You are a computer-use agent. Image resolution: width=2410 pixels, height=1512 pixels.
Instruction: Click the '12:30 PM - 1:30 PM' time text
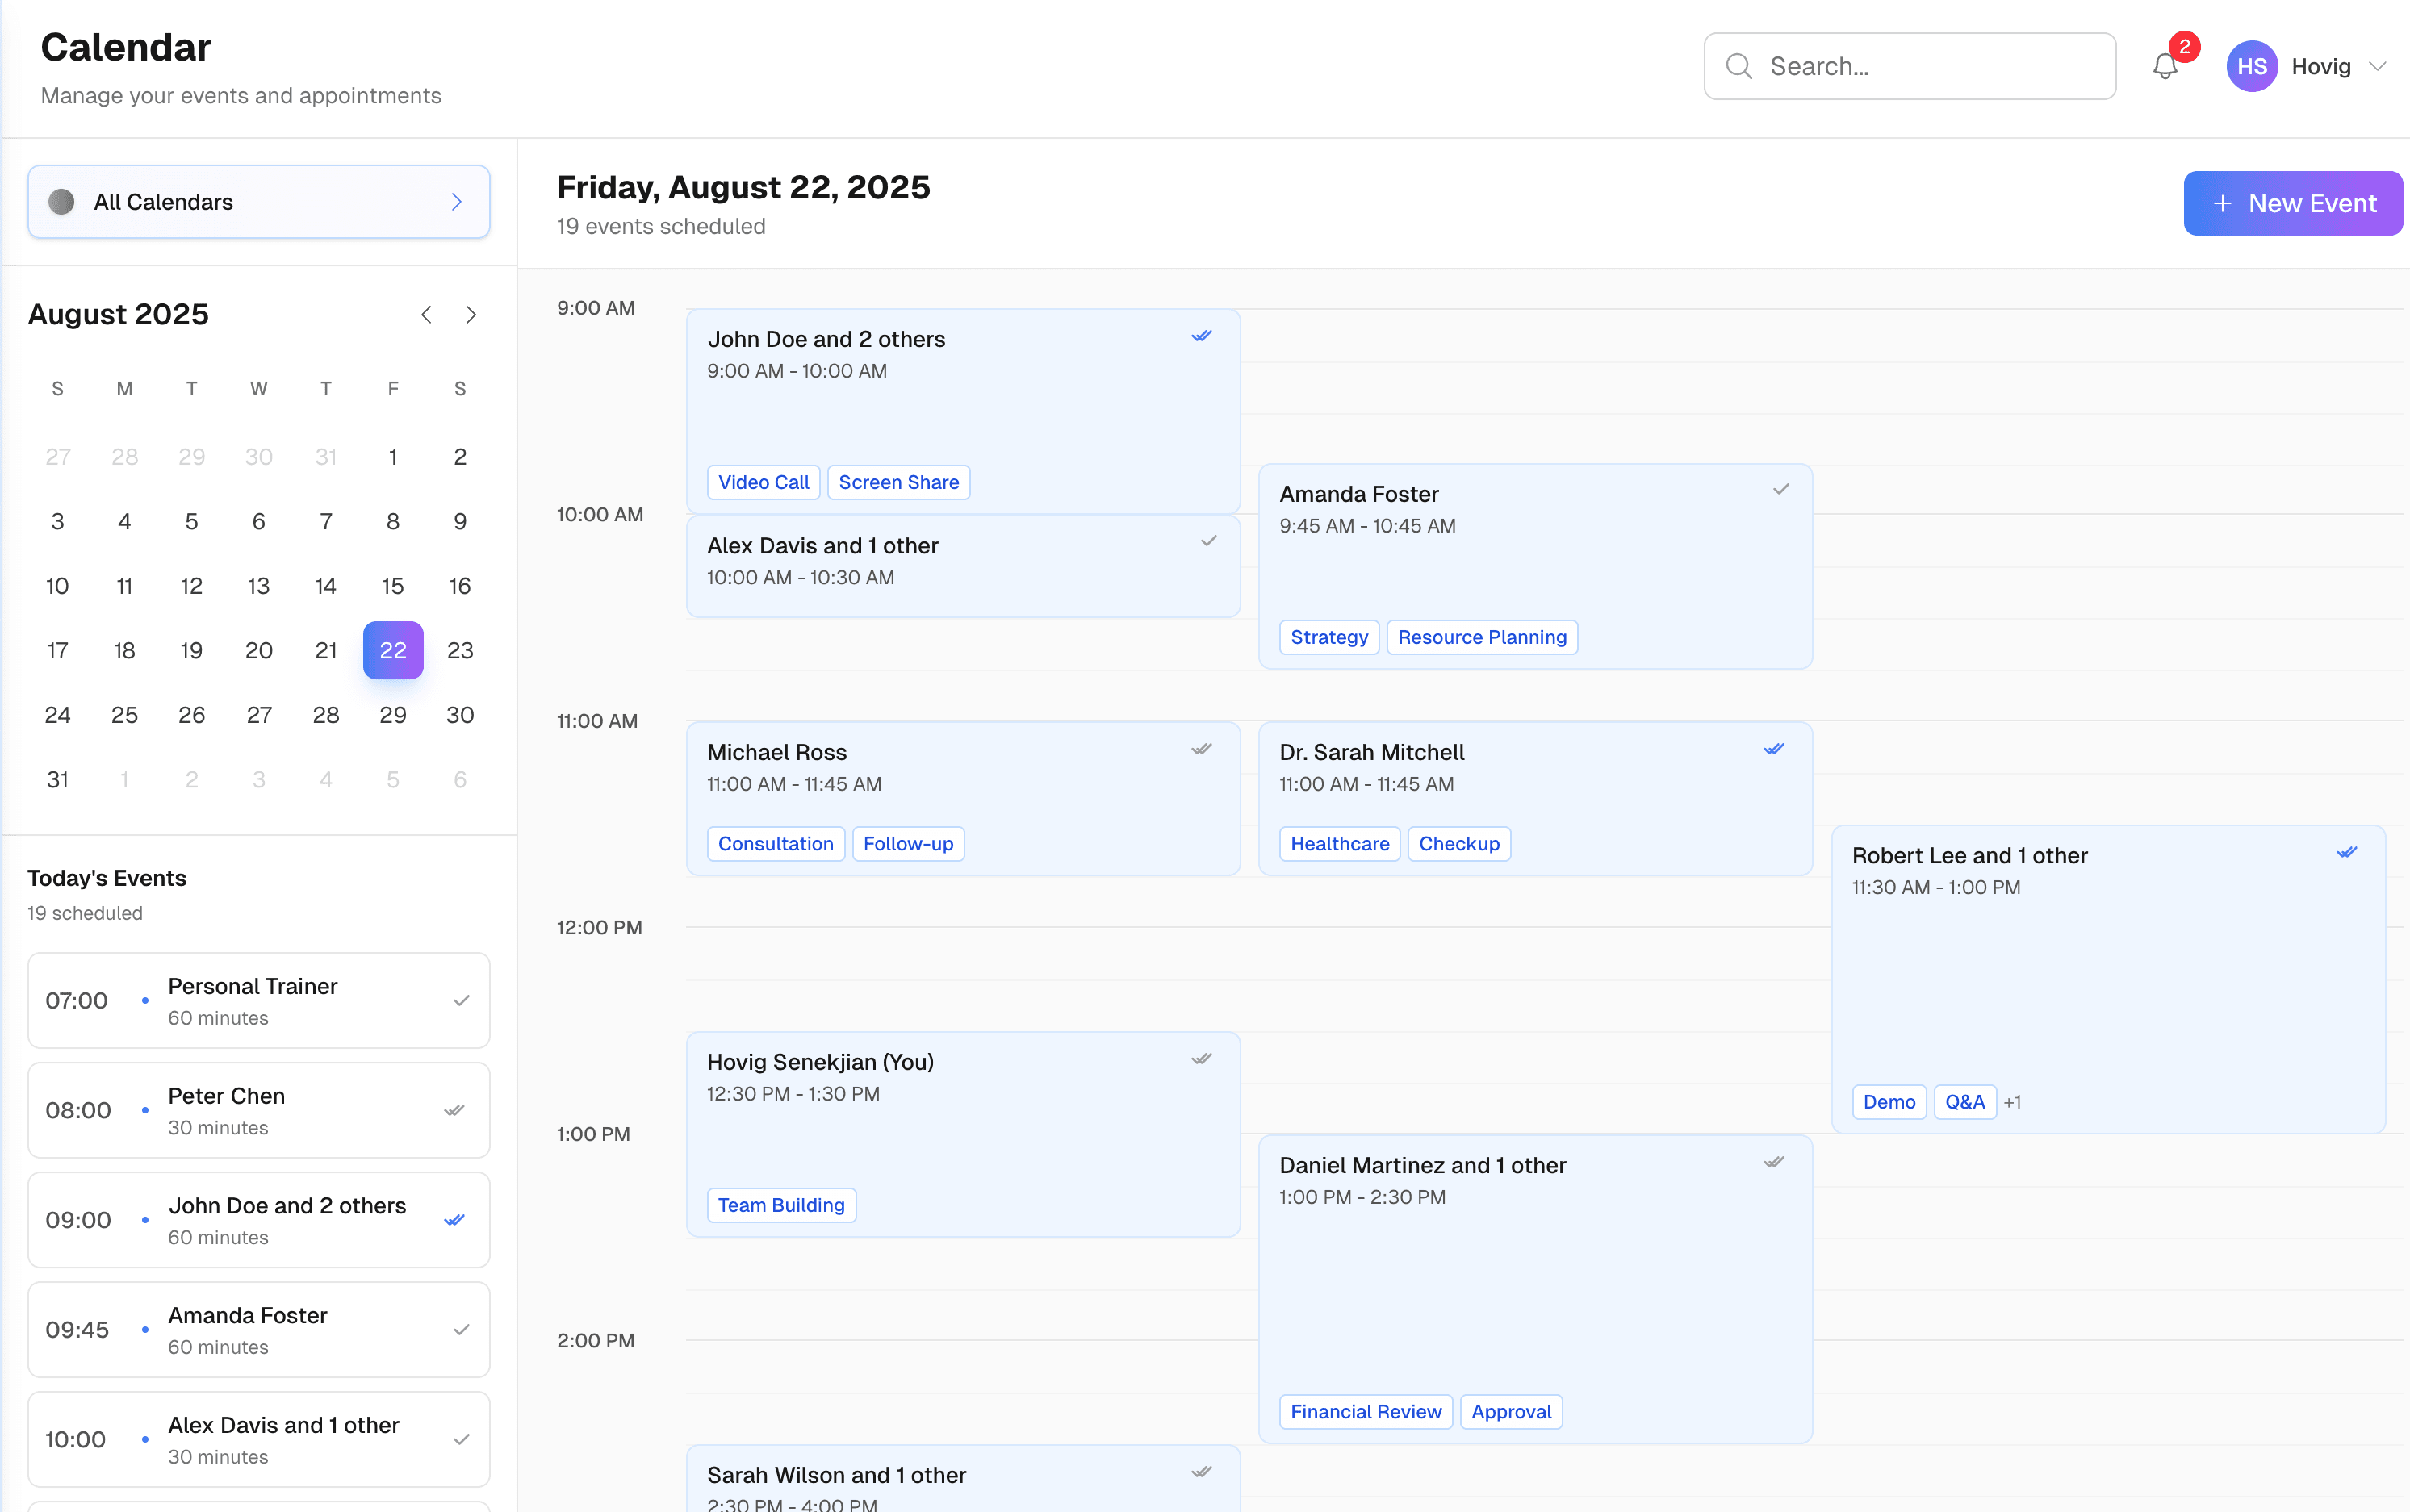793,1093
